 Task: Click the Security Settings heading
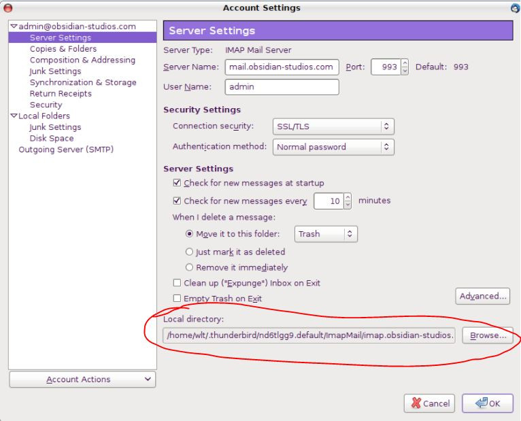(x=202, y=110)
